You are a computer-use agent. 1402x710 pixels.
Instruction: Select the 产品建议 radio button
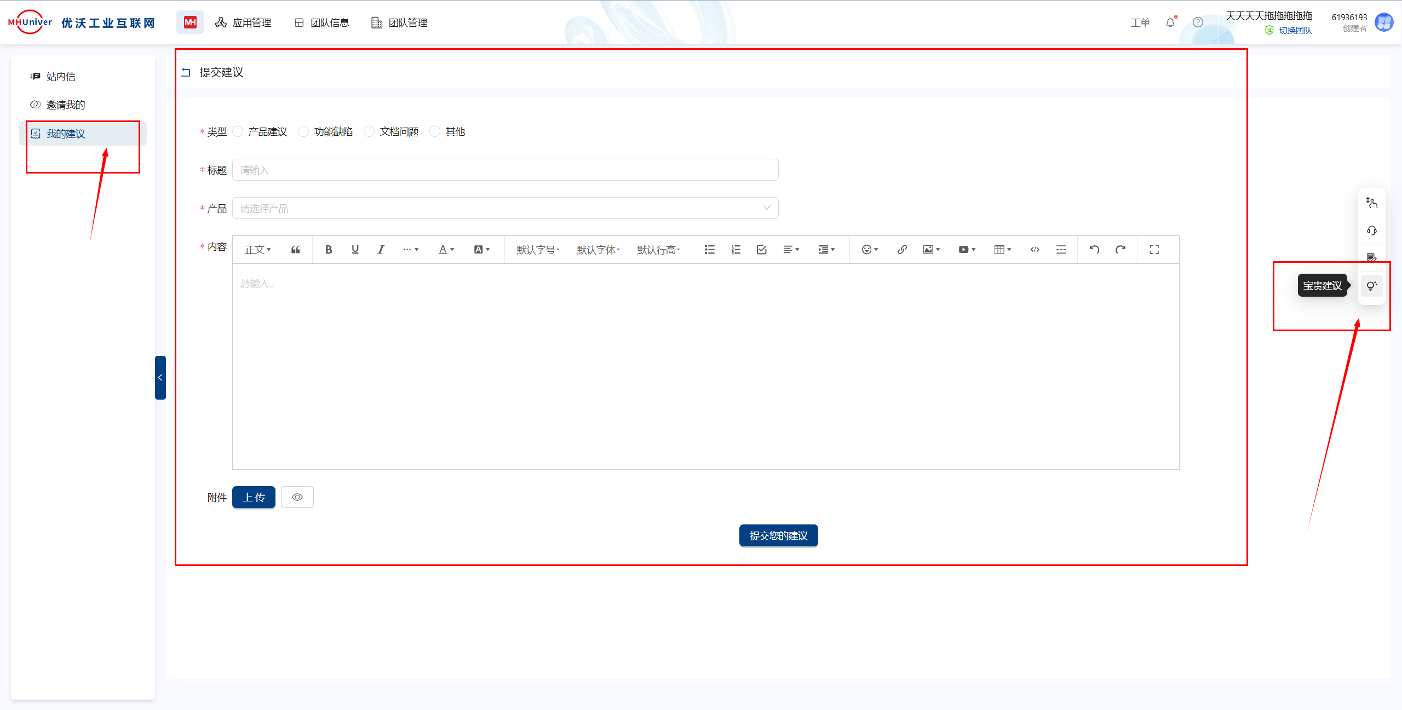[238, 132]
